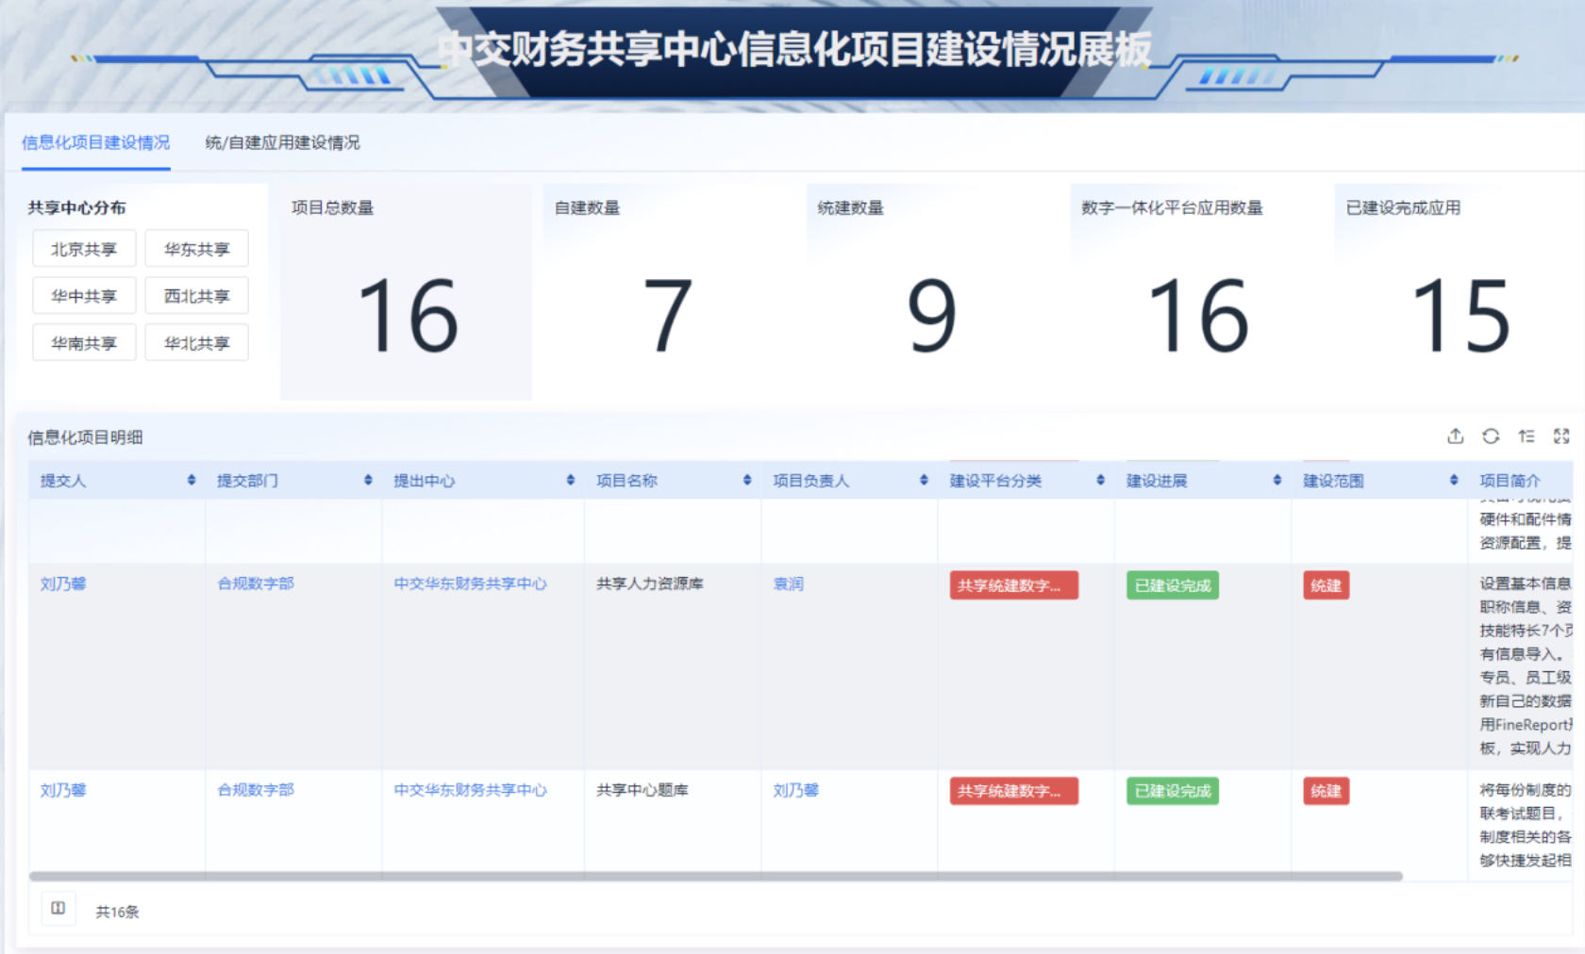Click the green 已建设完成 tag for 共享人力资源库

pyautogui.click(x=1173, y=585)
